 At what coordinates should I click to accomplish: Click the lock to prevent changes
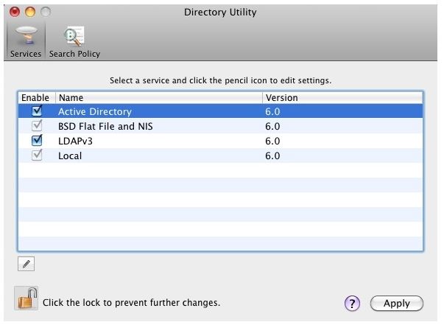coord(26,298)
